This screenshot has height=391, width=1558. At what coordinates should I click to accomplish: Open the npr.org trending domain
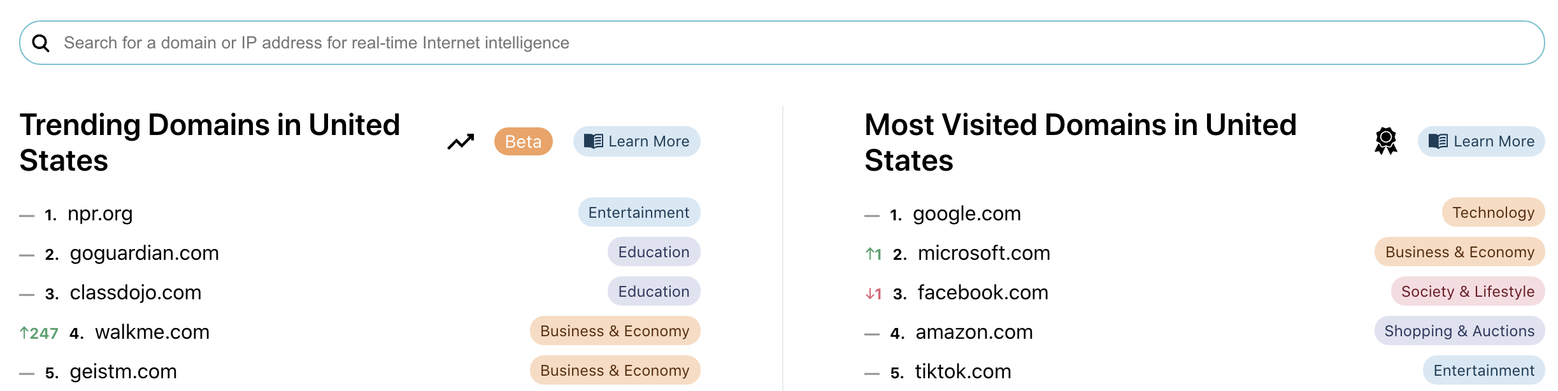[x=100, y=213]
